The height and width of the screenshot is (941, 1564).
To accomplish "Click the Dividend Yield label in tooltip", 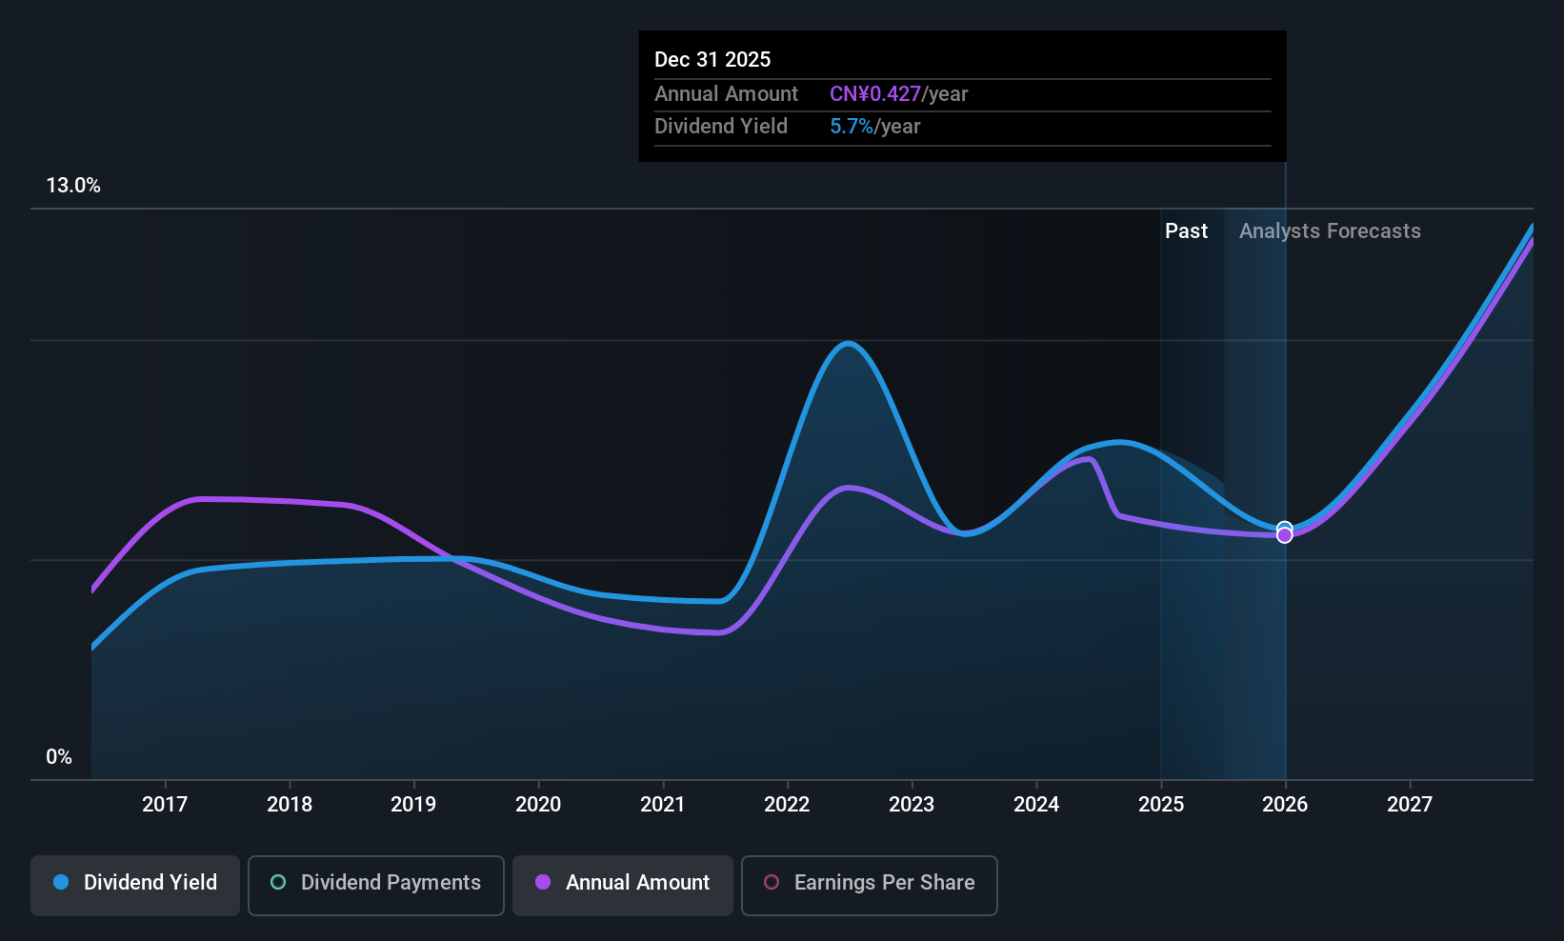I will 721,127.
